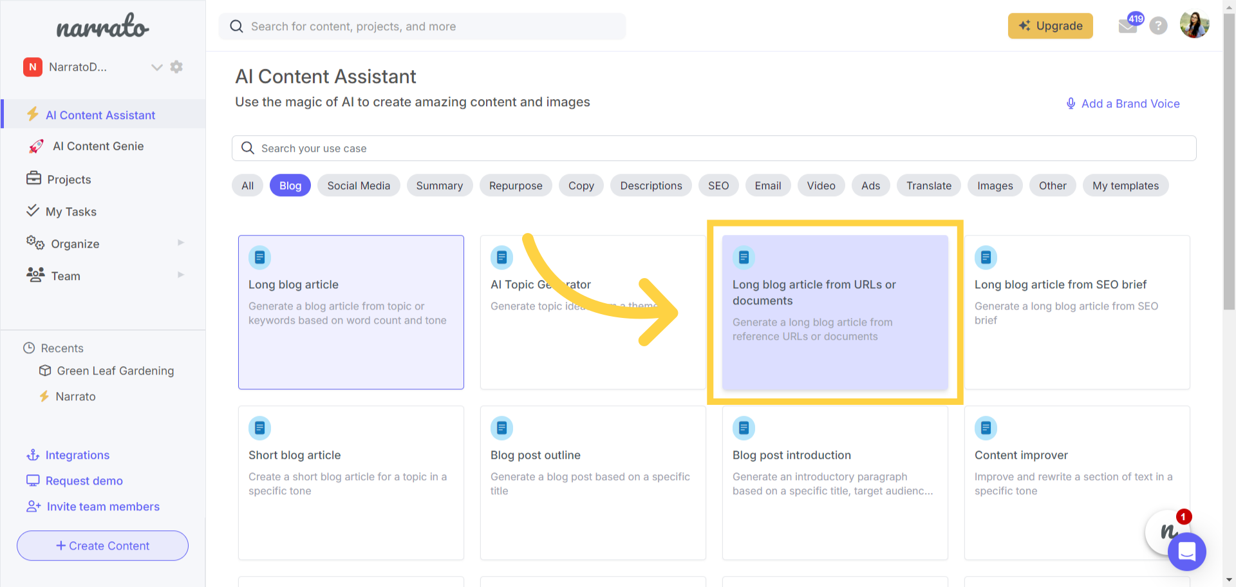Image resolution: width=1236 pixels, height=587 pixels.
Task: Click the Create Content button
Action: coord(102,545)
